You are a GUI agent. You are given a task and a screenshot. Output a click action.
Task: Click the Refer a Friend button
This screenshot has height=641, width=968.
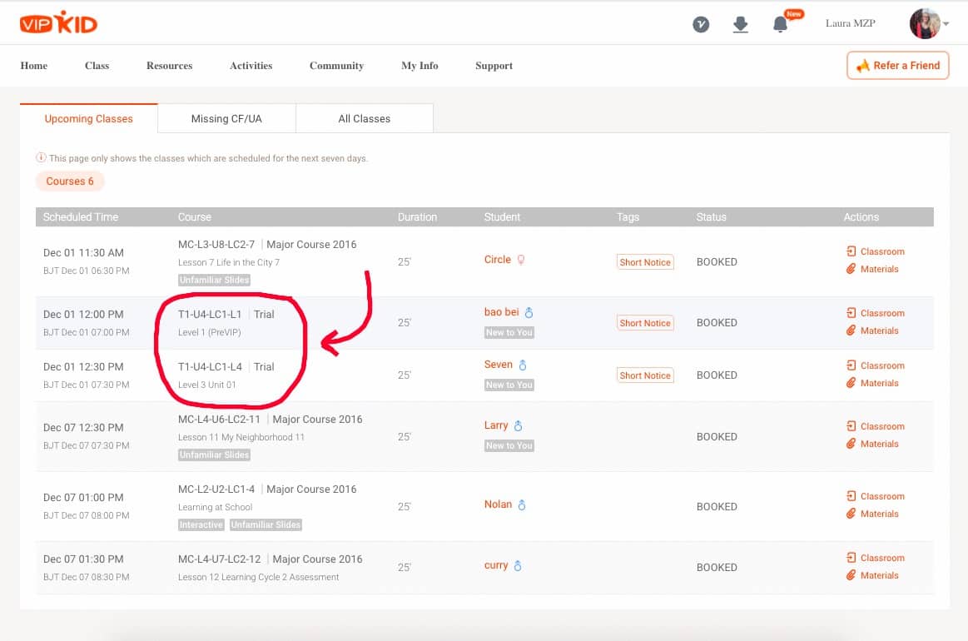click(897, 65)
